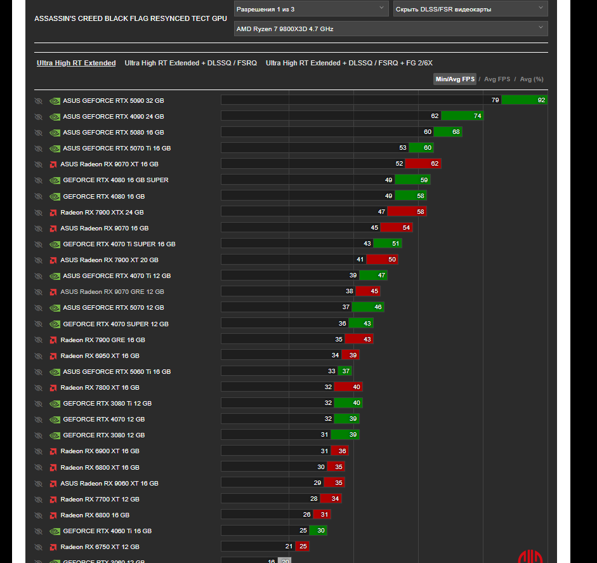597x563 pixels.
Task: Select the tab with FG 2/6X
Action: click(349, 63)
